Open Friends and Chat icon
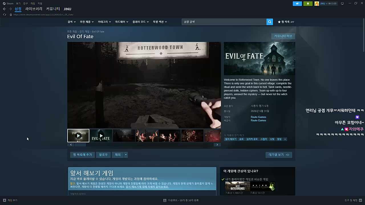The width and height of the screenshot is (365, 205). coord(360,200)
